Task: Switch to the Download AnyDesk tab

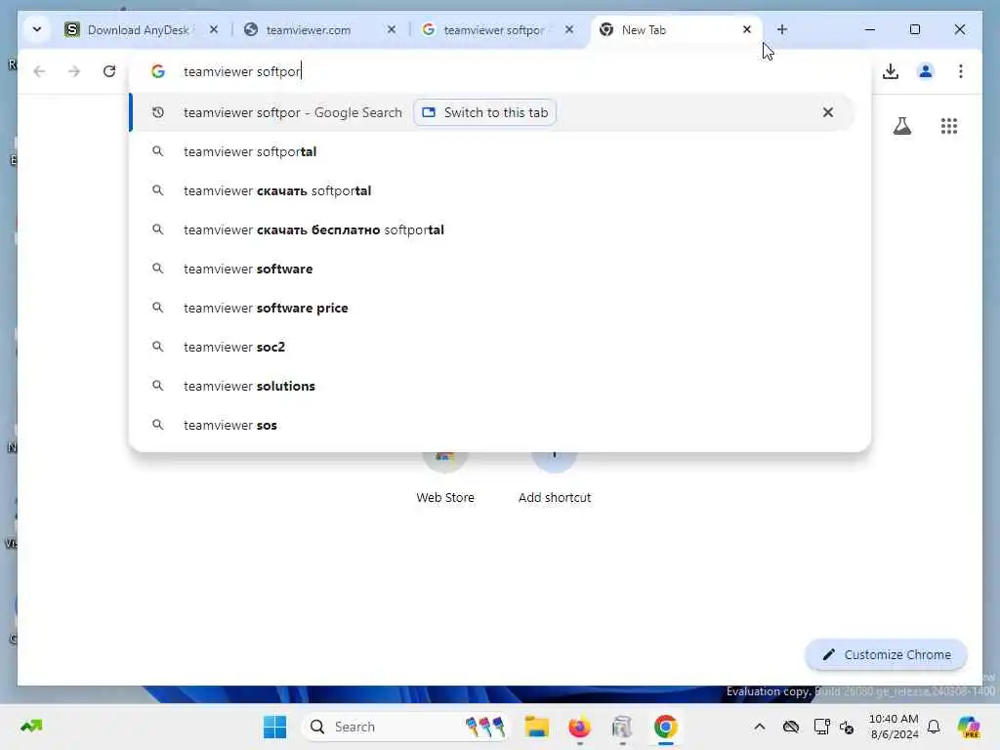Action: [x=139, y=30]
